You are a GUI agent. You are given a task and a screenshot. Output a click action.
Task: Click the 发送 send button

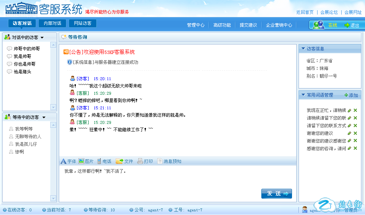click(x=276, y=193)
